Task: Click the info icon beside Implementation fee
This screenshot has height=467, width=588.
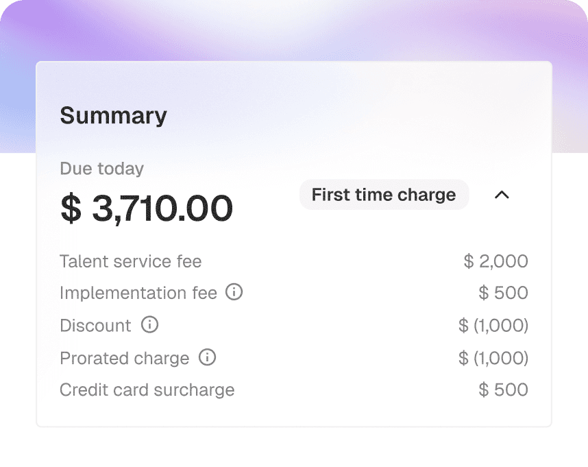Action: pos(234,293)
